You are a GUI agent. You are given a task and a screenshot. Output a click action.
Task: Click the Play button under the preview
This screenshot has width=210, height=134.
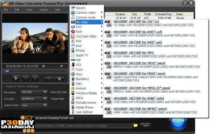click(16, 78)
